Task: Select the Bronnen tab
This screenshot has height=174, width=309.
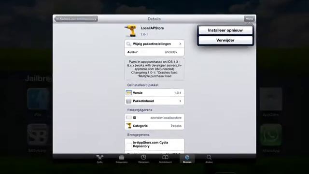Action: click(x=187, y=159)
